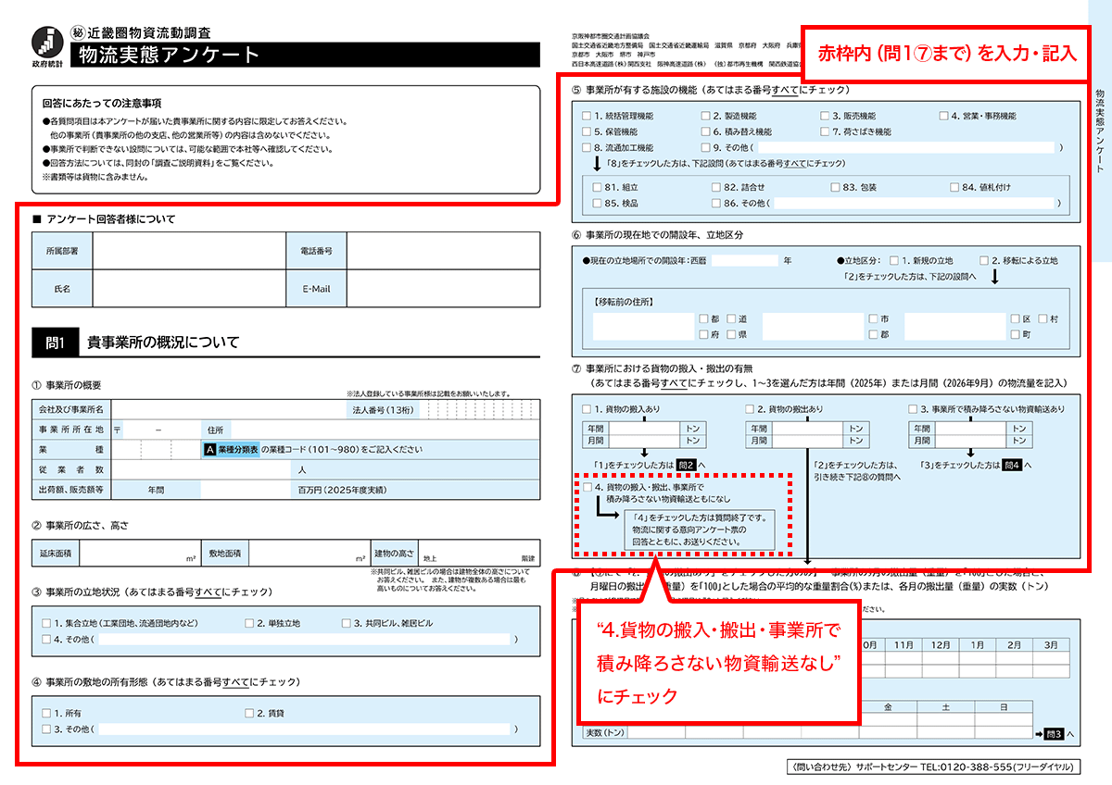The width and height of the screenshot is (1112, 785).
Task: Click the arrow beneath 8. 流通加工機能
Action: point(599,164)
